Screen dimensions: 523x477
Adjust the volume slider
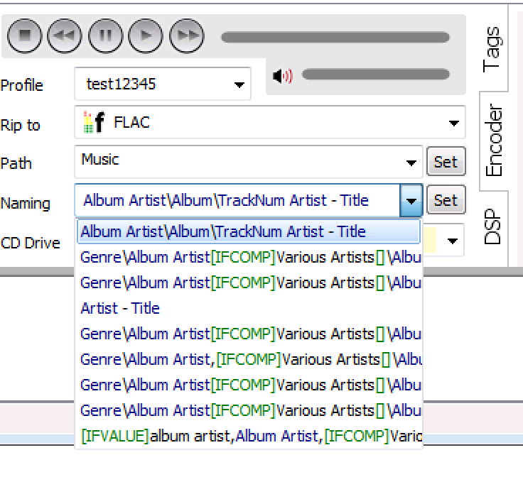pos(375,75)
